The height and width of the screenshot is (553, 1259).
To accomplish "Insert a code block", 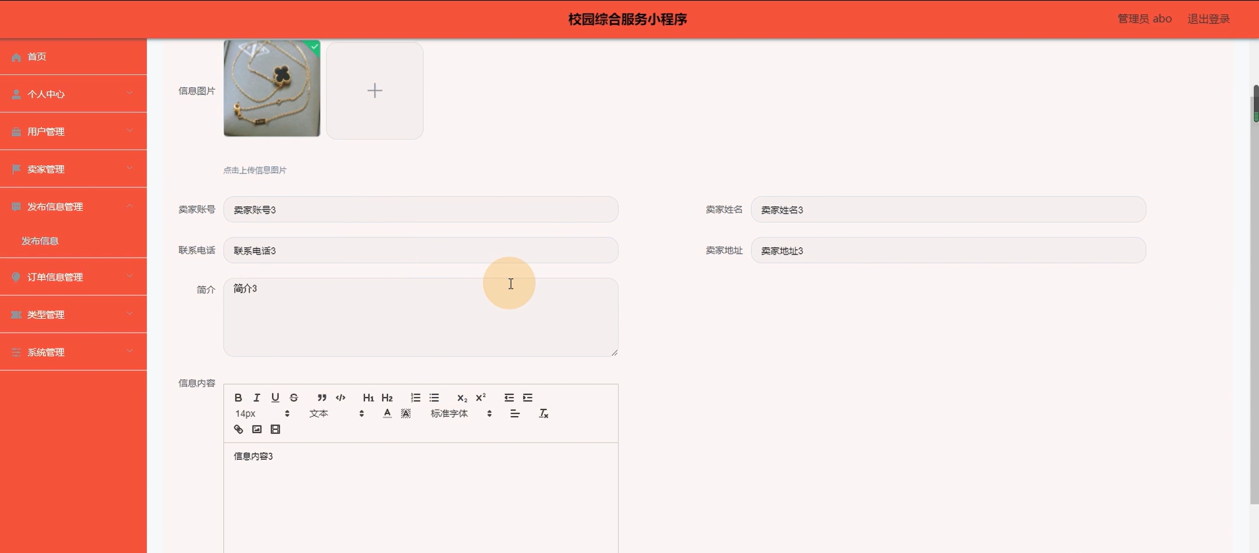I will (x=340, y=398).
